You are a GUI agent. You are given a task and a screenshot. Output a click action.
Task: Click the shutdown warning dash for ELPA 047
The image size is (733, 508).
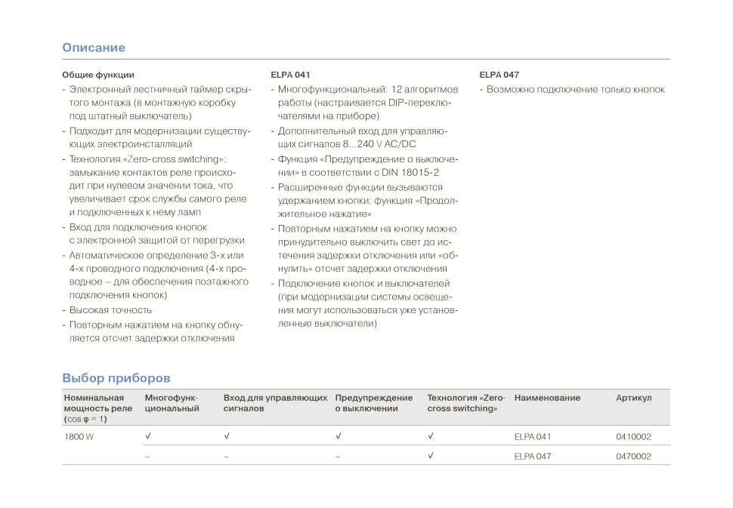(x=338, y=457)
